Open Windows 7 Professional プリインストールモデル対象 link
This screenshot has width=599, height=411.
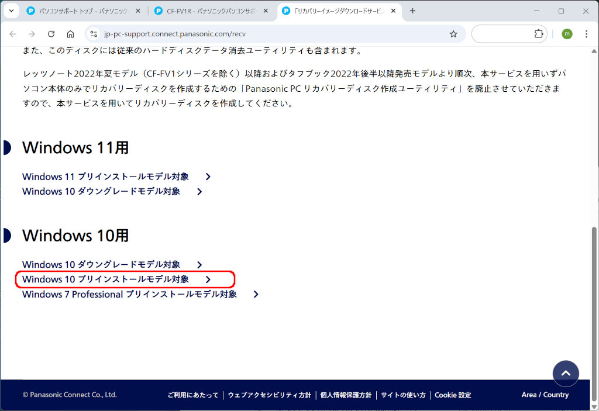129,294
